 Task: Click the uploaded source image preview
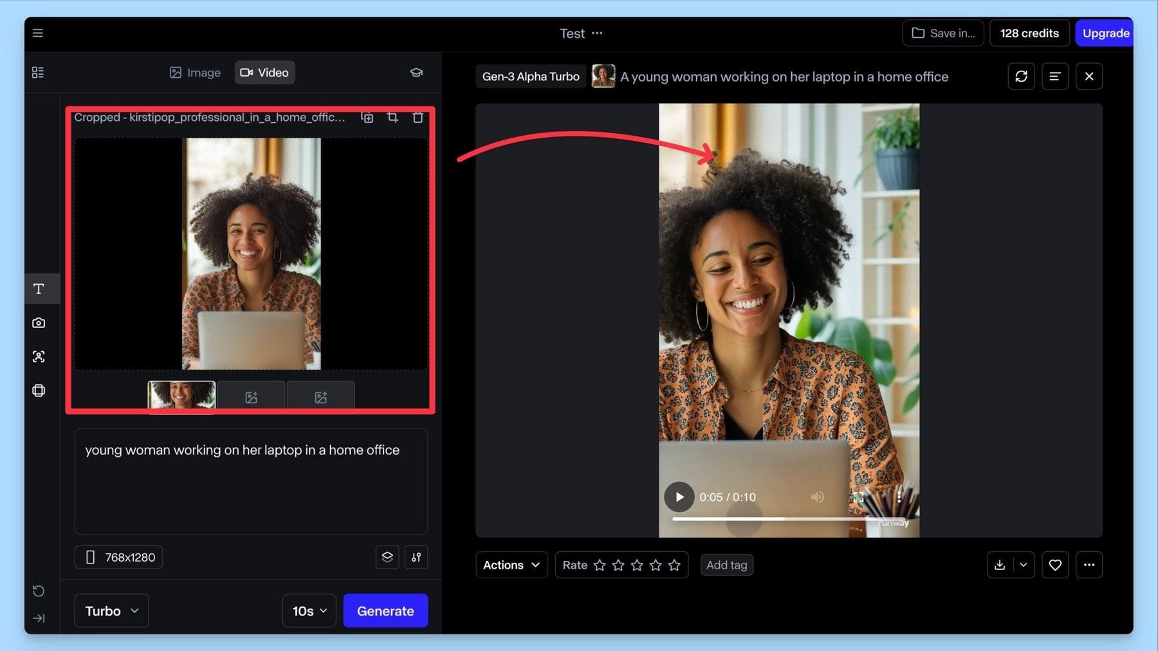[251, 253]
